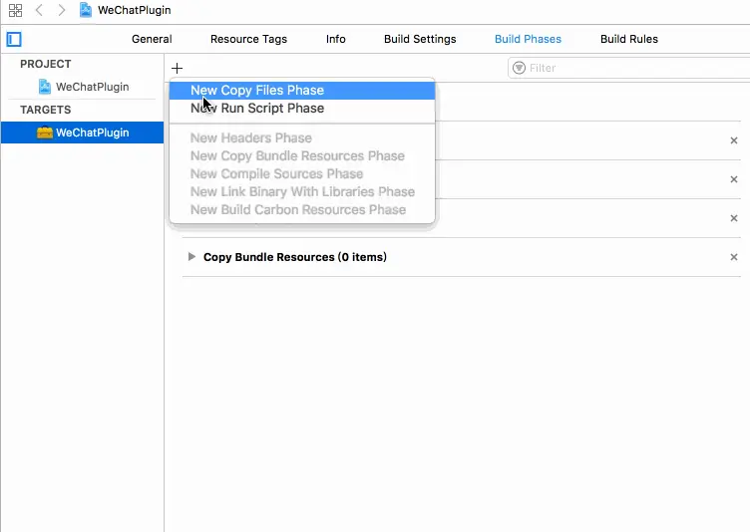Click the disabled New Headers Phase item
750x532 pixels.
tap(302, 138)
